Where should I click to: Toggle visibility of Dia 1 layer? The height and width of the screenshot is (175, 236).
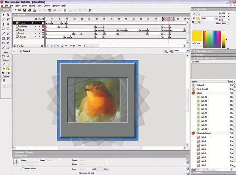(x=36, y=30)
